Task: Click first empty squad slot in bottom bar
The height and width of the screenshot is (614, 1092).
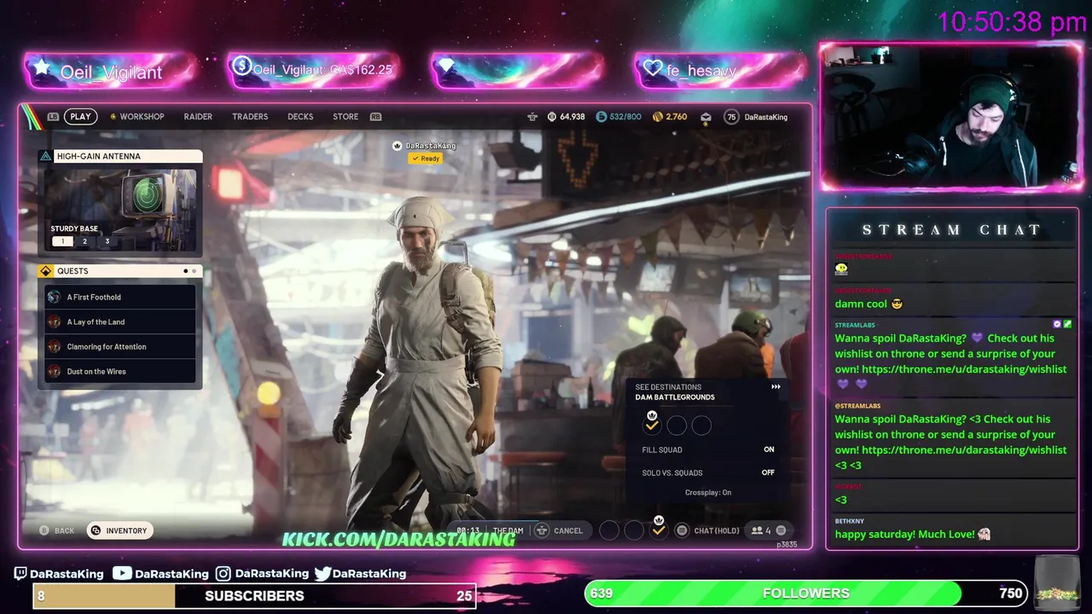Action: pyautogui.click(x=609, y=530)
